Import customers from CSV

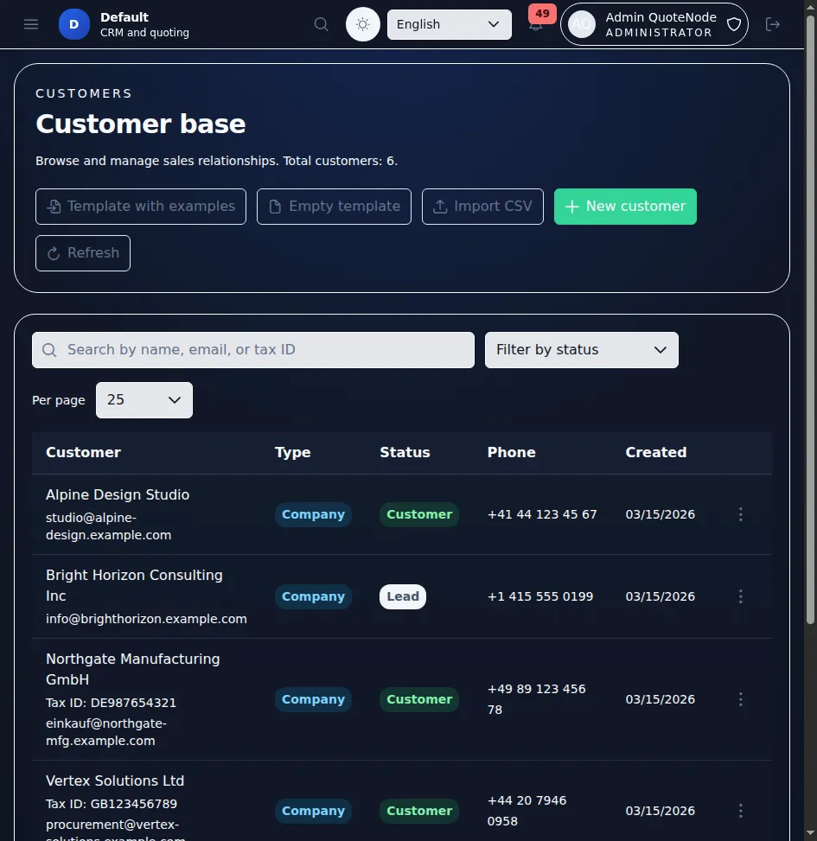(x=482, y=206)
